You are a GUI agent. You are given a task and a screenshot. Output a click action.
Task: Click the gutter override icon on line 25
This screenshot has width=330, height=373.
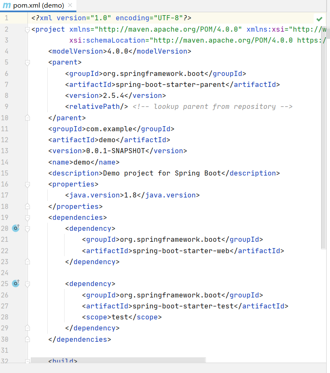[x=16, y=283]
